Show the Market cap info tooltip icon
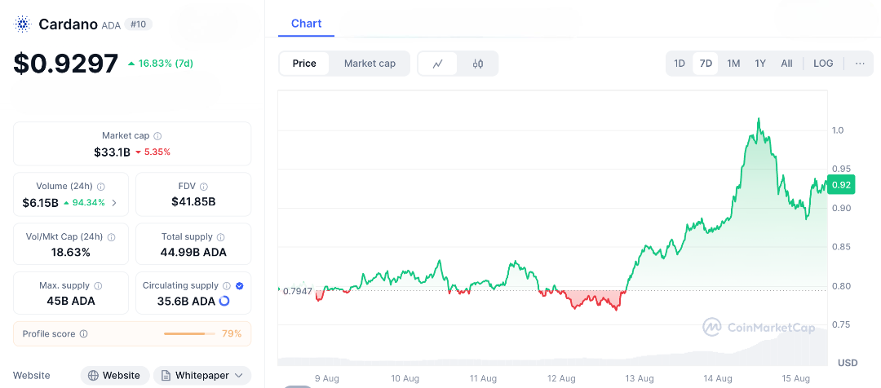Screen dimensions: 881x388 click(x=158, y=136)
